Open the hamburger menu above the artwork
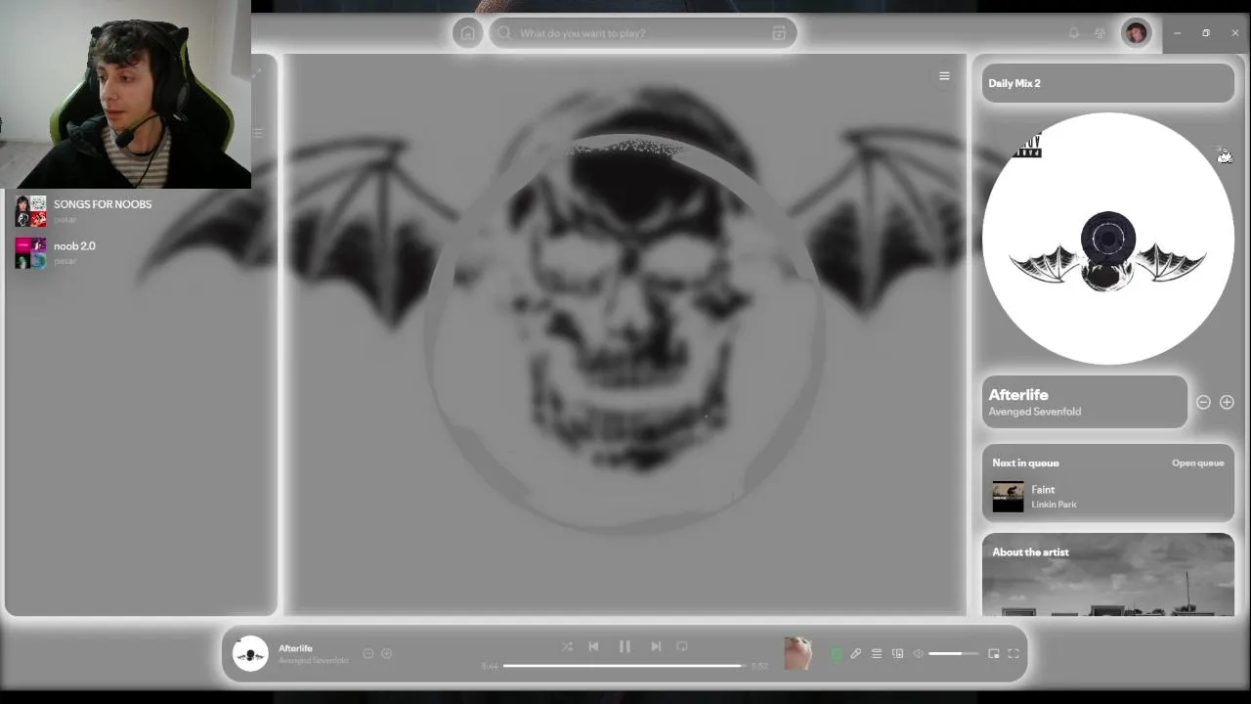1251x704 pixels. click(x=944, y=75)
